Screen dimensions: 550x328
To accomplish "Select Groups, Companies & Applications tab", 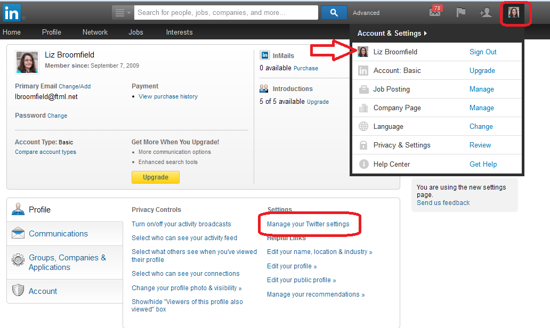I will (67, 262).
